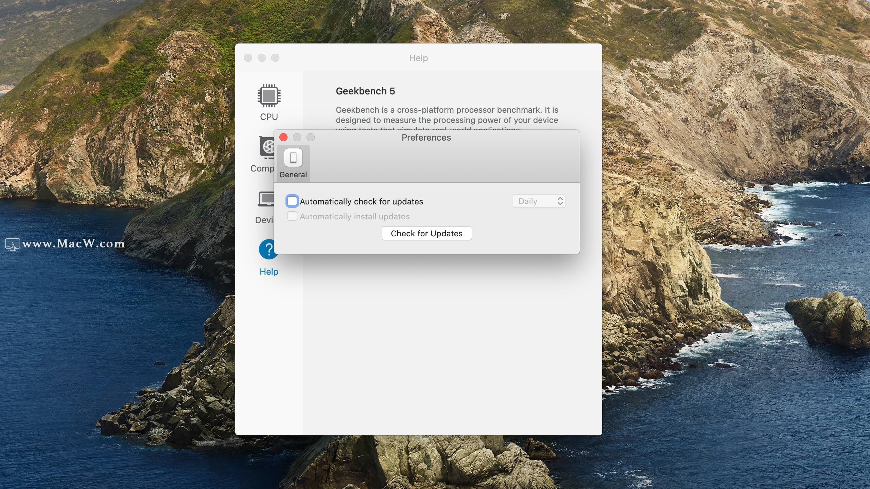Click the Check for Updates button
The height and width of the screenshot is (489, 870).
[427, 233]
